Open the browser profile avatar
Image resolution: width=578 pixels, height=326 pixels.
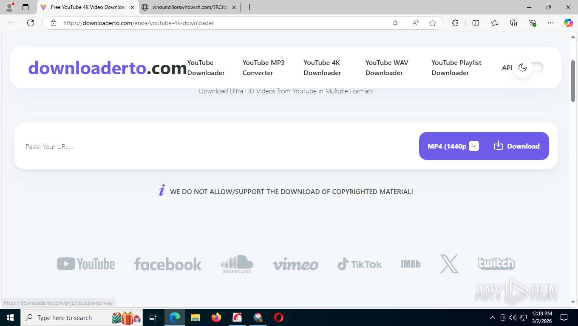[9, 7]
